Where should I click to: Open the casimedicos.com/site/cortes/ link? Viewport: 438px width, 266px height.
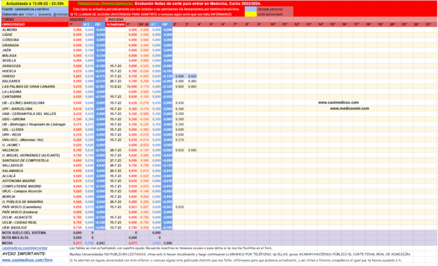[x=25, y=248]
